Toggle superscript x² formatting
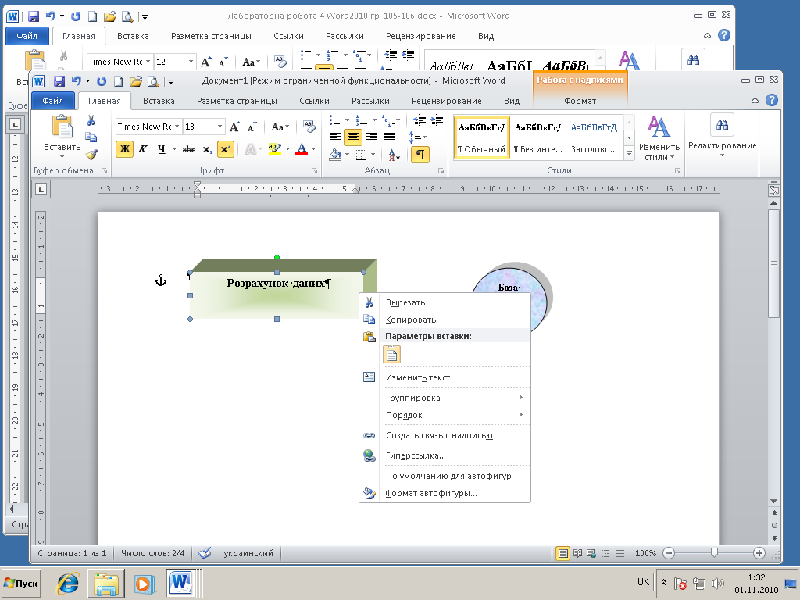800x600 pixels. click(226, 149)
